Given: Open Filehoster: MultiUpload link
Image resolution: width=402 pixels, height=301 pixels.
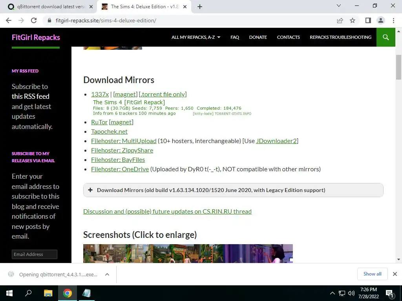Looking at the screenshot, I should tap(124, 141).
